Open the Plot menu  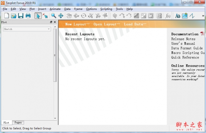(32, 9)
